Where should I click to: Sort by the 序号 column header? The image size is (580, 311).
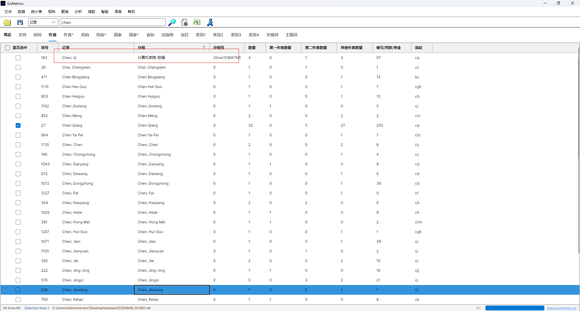pos(48,48)
